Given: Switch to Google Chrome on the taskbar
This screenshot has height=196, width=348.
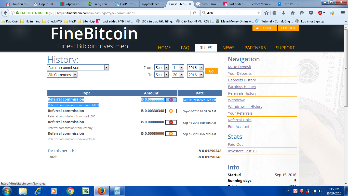Looking at the screenshot, I should point(70,191).
